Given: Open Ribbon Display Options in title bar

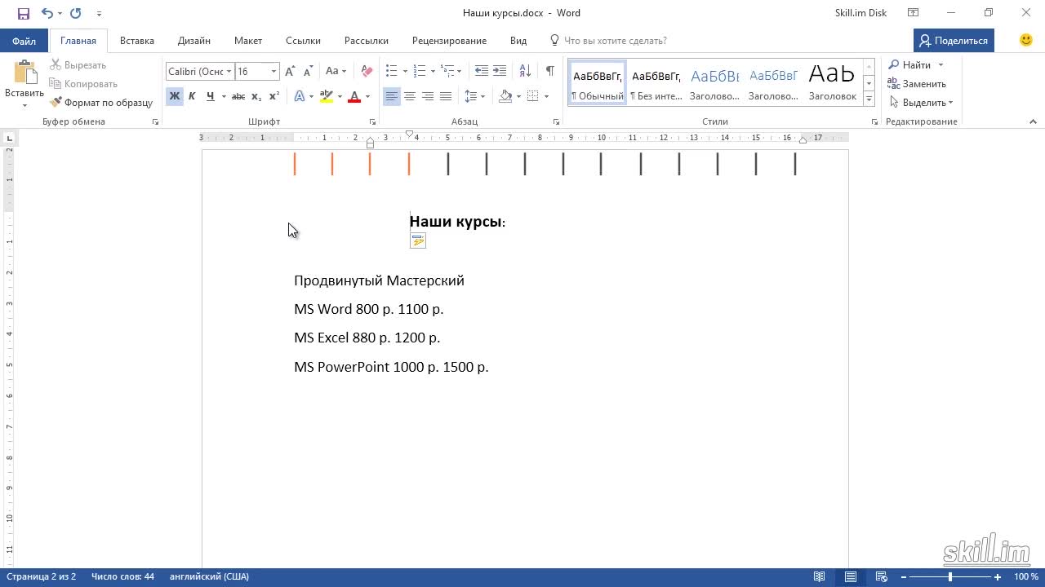Looking at the screenshot, I should click(913, 13).
